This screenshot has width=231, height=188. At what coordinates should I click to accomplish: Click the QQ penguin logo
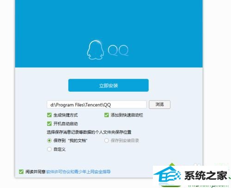coord(96,50)
